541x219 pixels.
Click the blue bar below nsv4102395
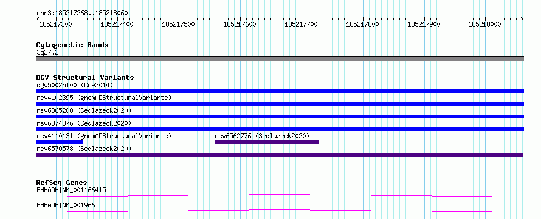(280, 104)
